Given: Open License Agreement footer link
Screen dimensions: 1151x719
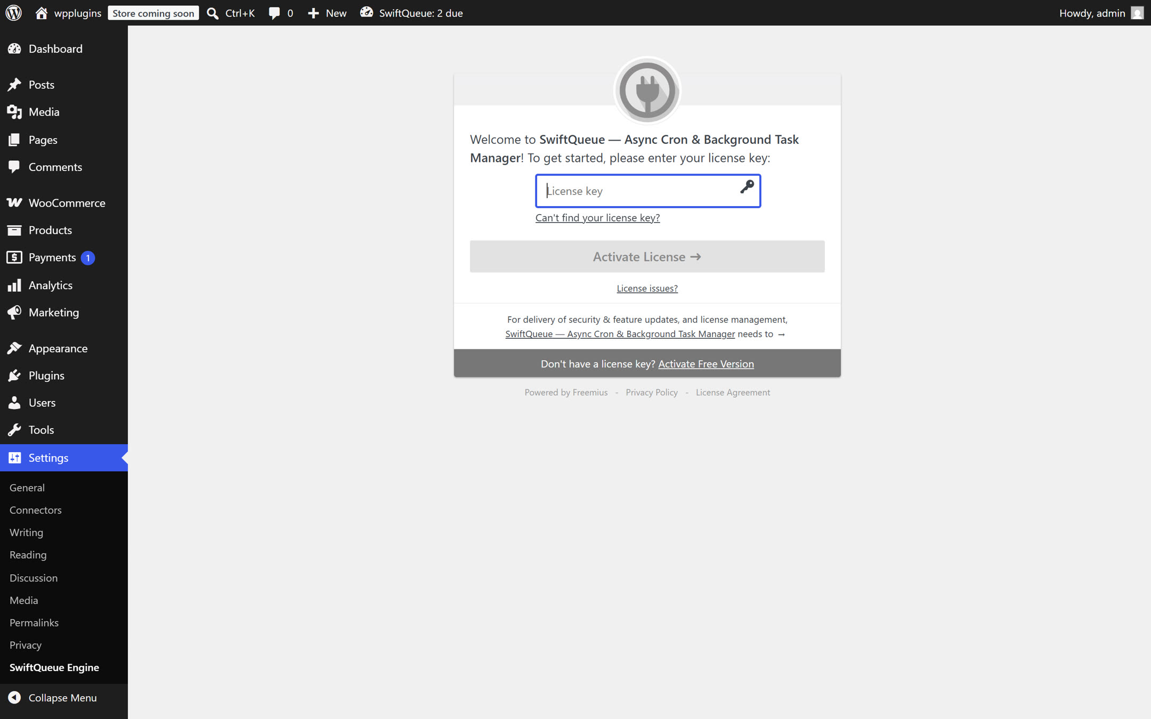Looking at the screenshot, I should (x=733, y=392).
